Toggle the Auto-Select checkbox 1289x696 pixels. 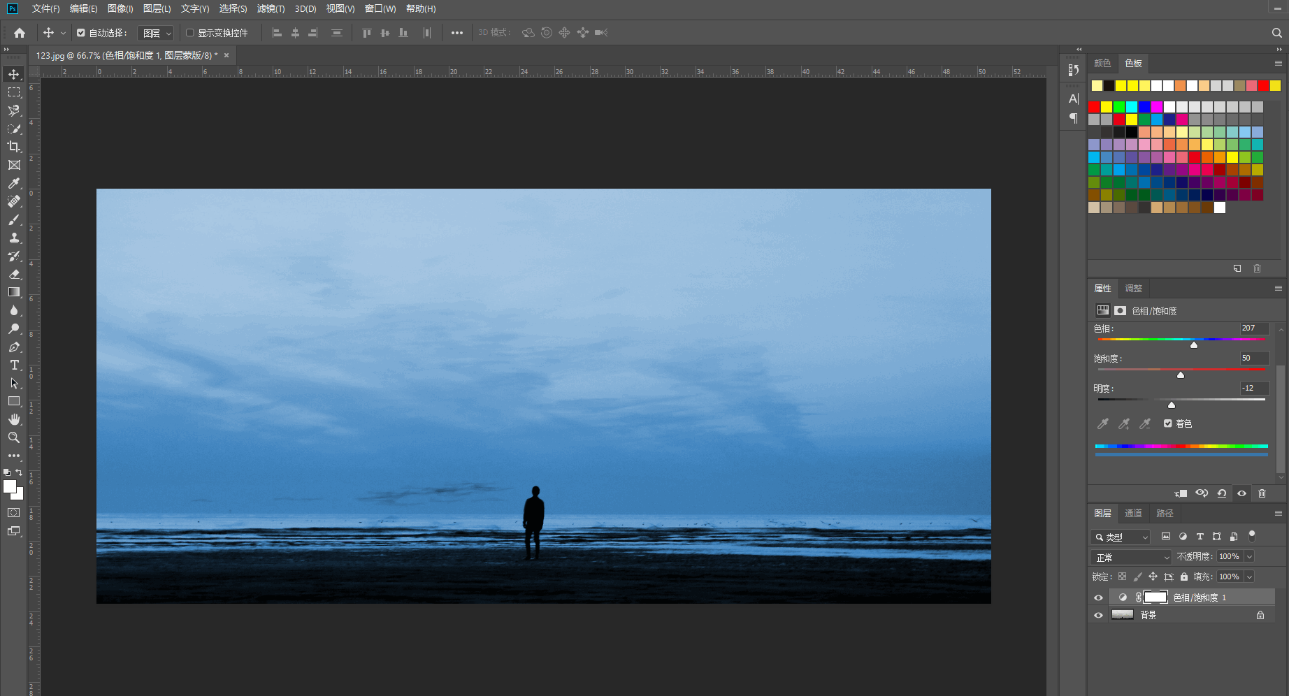click(81, 33)
